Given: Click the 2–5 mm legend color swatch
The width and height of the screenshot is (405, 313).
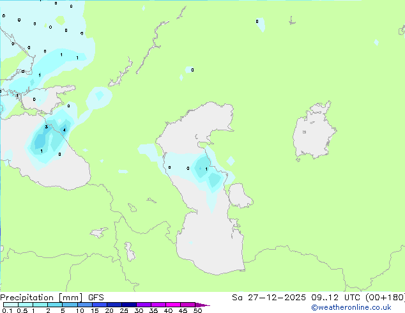Looking at the screenshot, I should (x=55, y=305).
